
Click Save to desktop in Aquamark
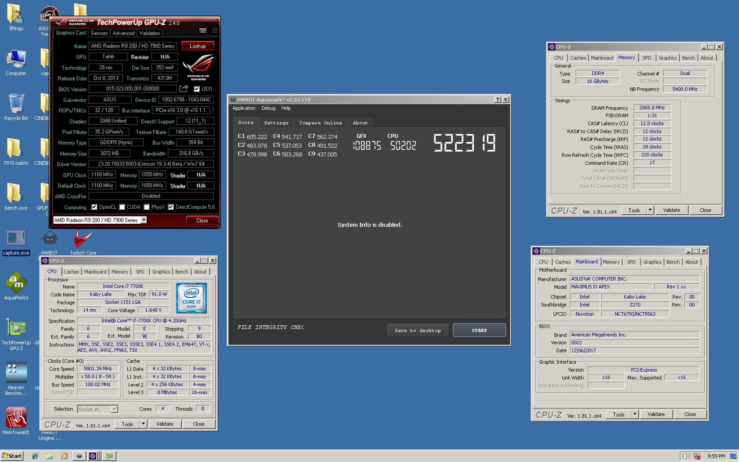pos(417,330)
